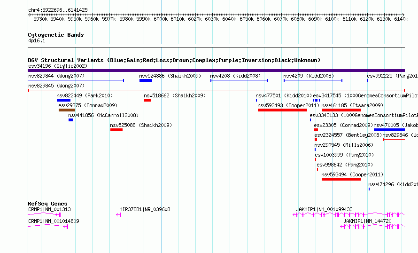
Task: Click the 4p16.1 band label
Action: [37, 40]
